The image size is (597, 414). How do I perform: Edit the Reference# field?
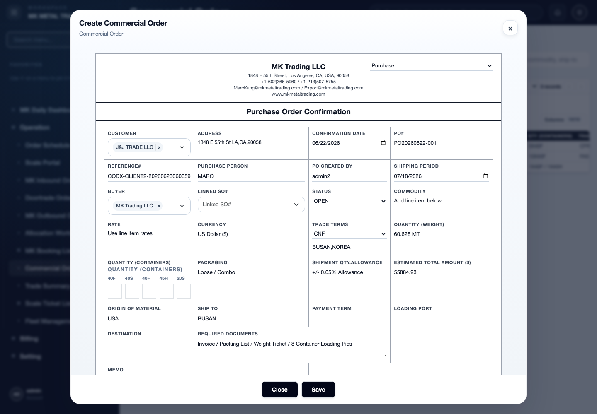[149, 176]
